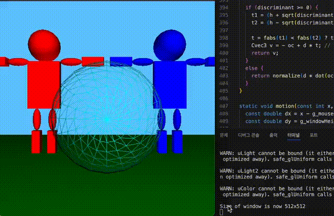Click line number 395 in the gutter
Viewport: 334px width, 216px height.
224,15
